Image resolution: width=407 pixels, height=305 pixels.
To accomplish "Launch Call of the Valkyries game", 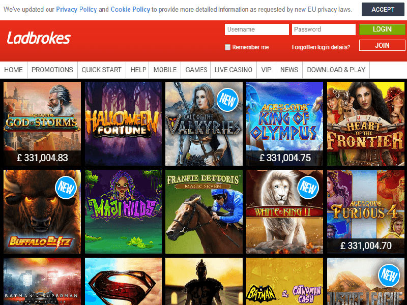I will pos(204,124).
